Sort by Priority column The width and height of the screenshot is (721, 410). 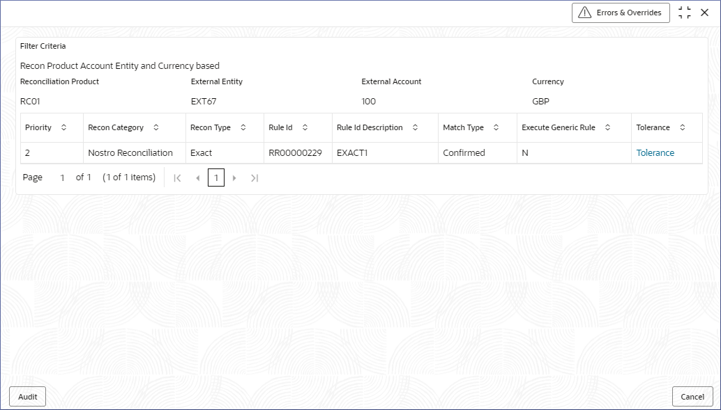[64, 127]
